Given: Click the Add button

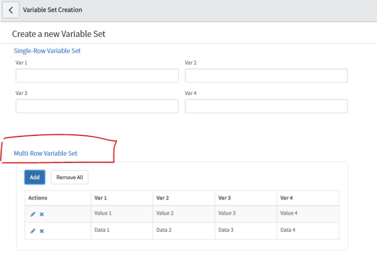Looking at the screenshot, I should [x=34, y=178].
